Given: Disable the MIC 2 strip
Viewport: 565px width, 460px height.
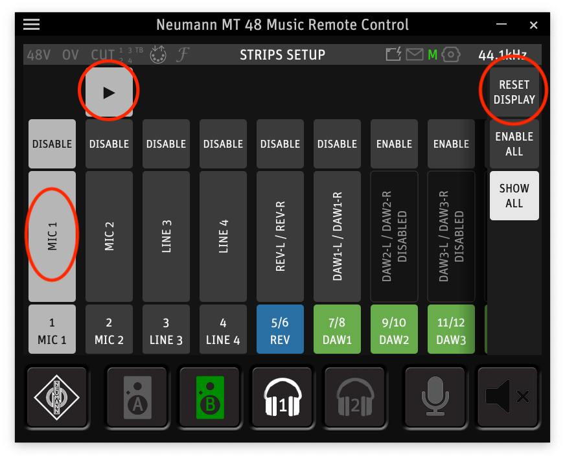Looking at the screenshot, I should tap(109, 144).
